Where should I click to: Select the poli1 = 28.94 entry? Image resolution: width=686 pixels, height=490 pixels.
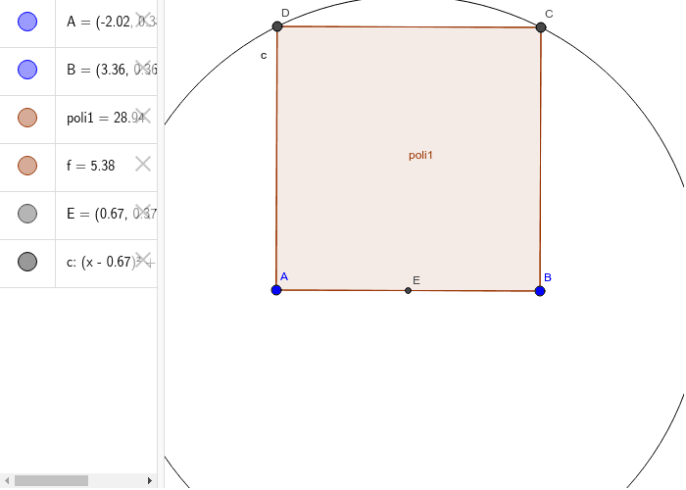(x=106, y=118)
